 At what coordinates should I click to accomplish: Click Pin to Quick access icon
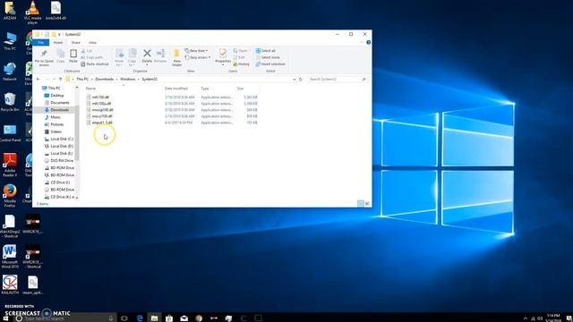(44, 54)
